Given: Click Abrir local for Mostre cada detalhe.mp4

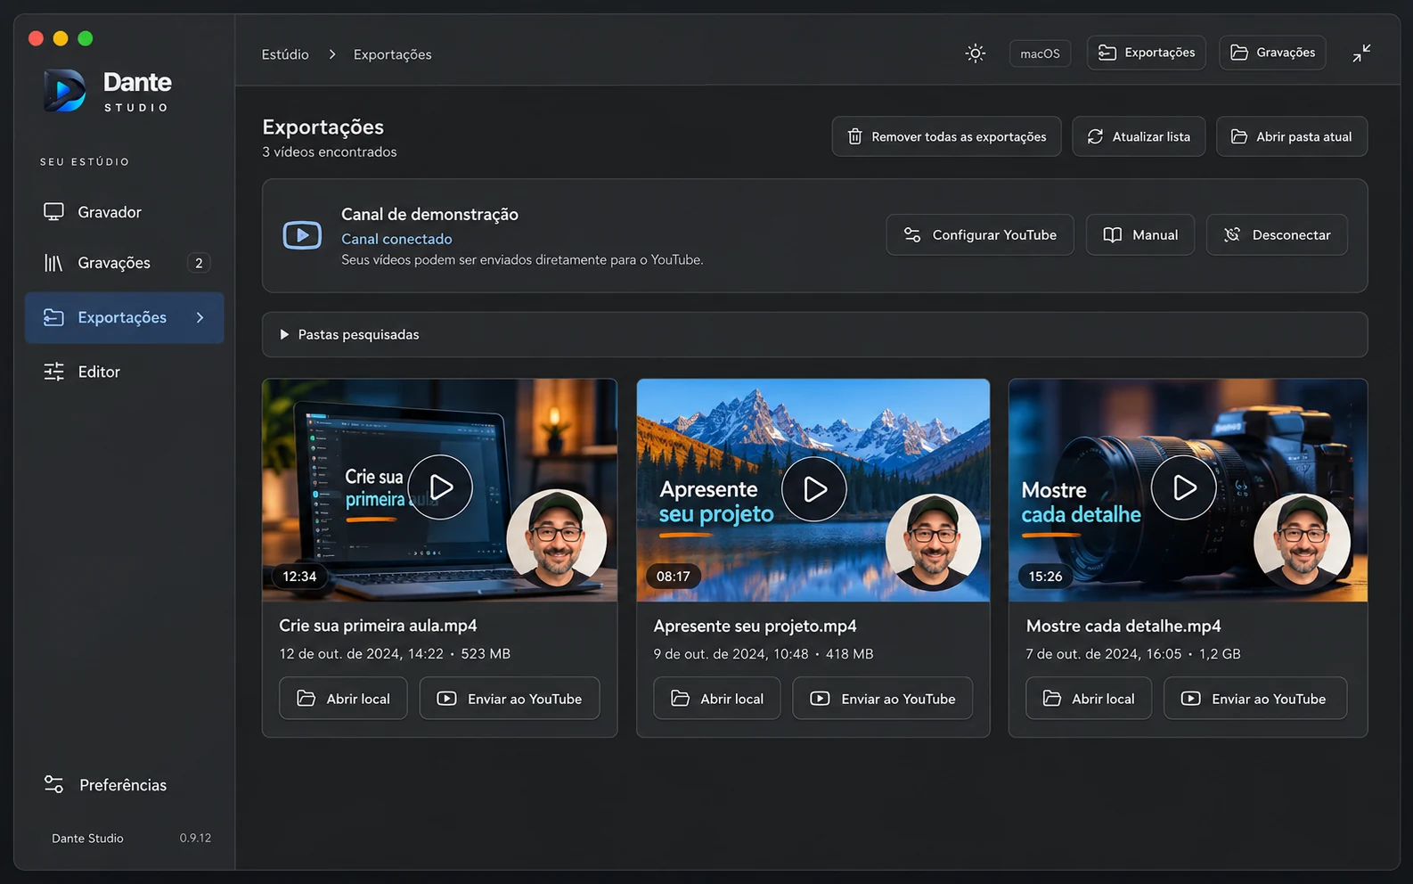Looking at the screenshot, I should click(1089, 699).
